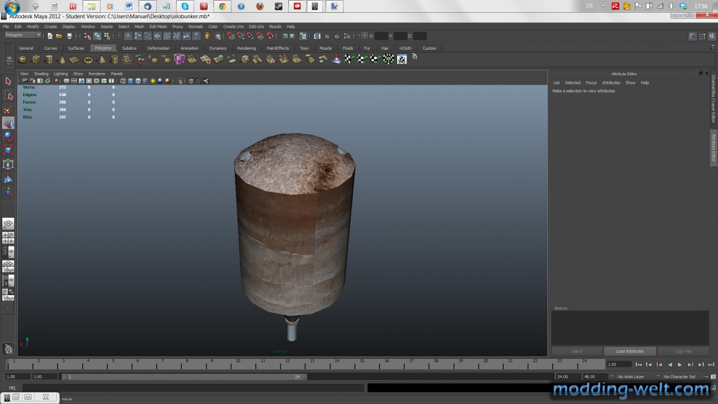This screenshot has width=718, height=404.
Task: Open the Channel Box / Layer Editor side tab
Action: pyautogui.click(x=713, y=99)
